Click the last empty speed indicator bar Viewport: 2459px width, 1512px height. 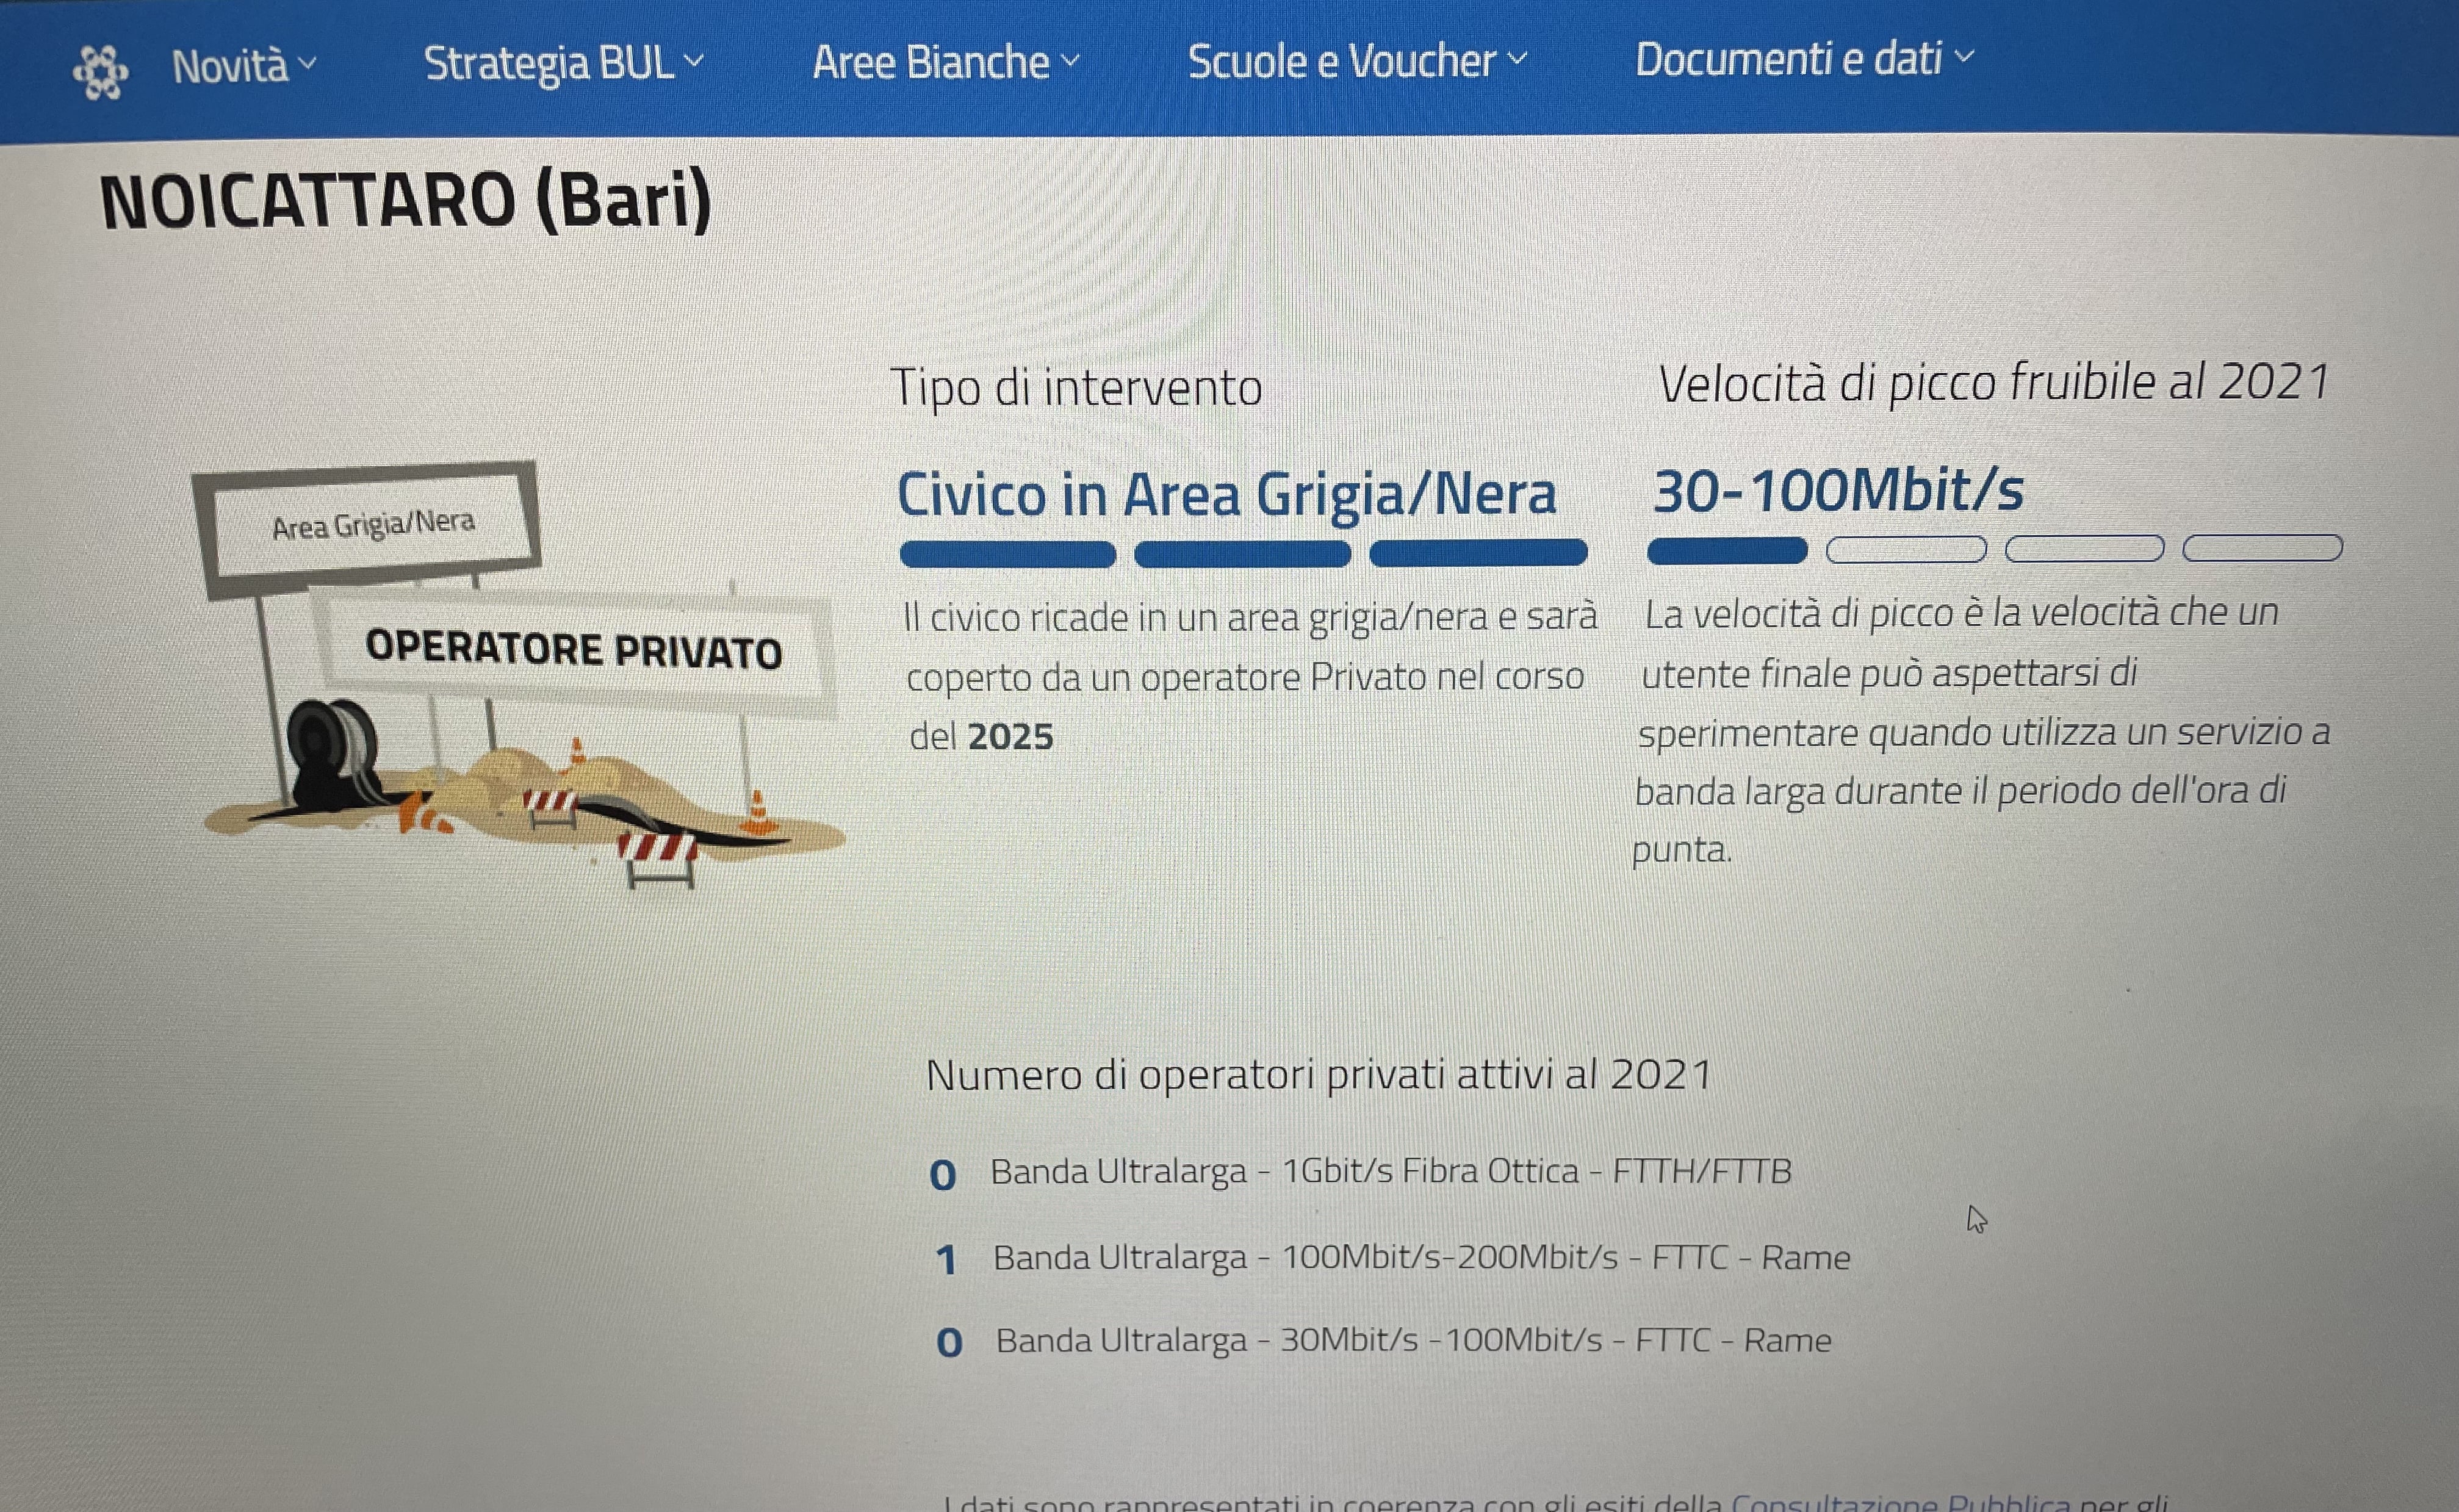pos(2262,548)
